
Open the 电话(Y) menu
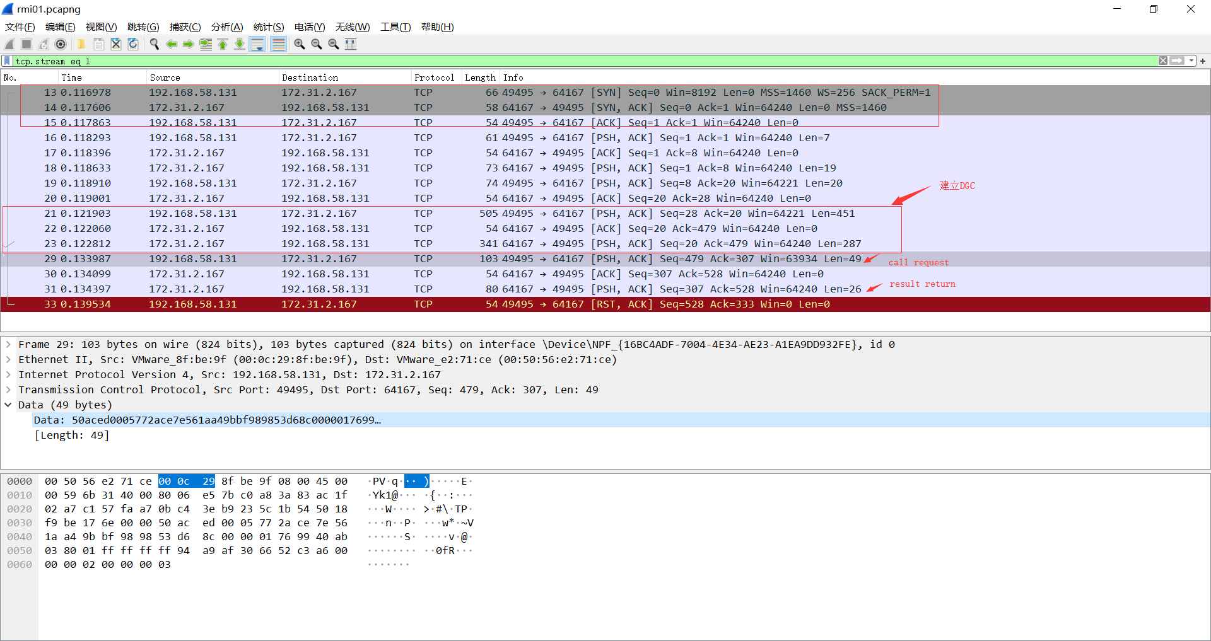pyautogui.click(x=310, y=27)
